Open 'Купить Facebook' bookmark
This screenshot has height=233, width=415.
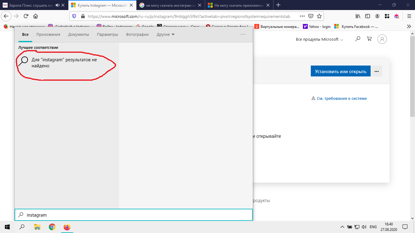(x=356, y=27)
